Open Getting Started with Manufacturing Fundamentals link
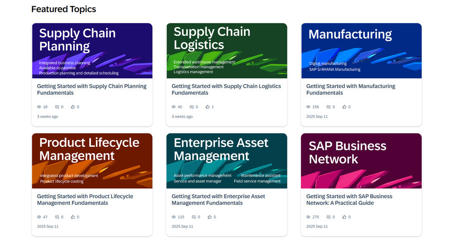The width and height of the screenshot is (452, 242). [x=351, y=90]
